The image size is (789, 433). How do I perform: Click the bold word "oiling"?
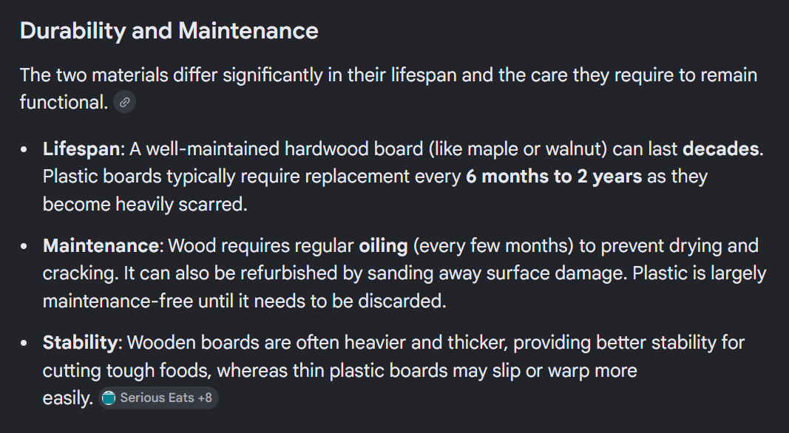384,245
